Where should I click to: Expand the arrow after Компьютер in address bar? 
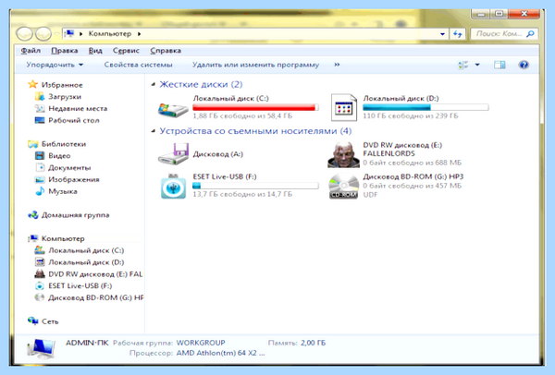pos(139,34)
